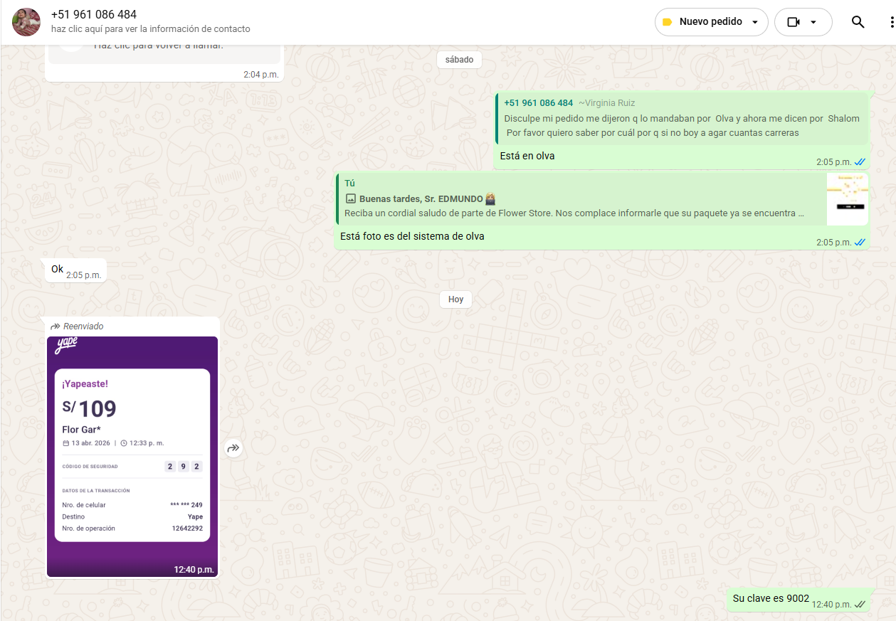Click the +51 961 086 484 sender link
Screen dimensions: 896x621
538,103
